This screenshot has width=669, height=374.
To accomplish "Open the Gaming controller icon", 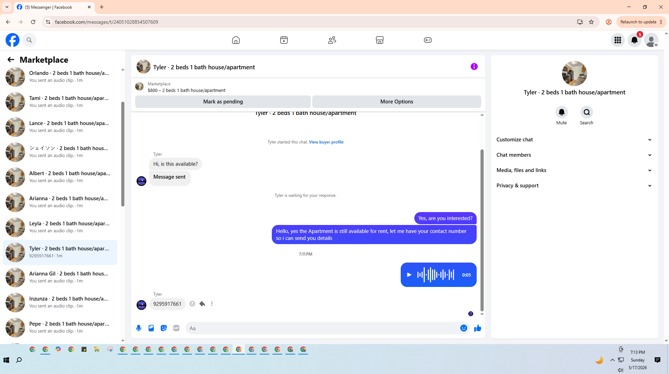I will (x=428, y=40).
